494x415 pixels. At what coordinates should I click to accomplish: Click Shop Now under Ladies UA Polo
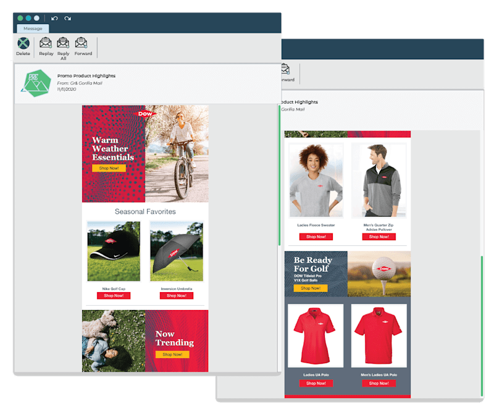tap(316, 383)
